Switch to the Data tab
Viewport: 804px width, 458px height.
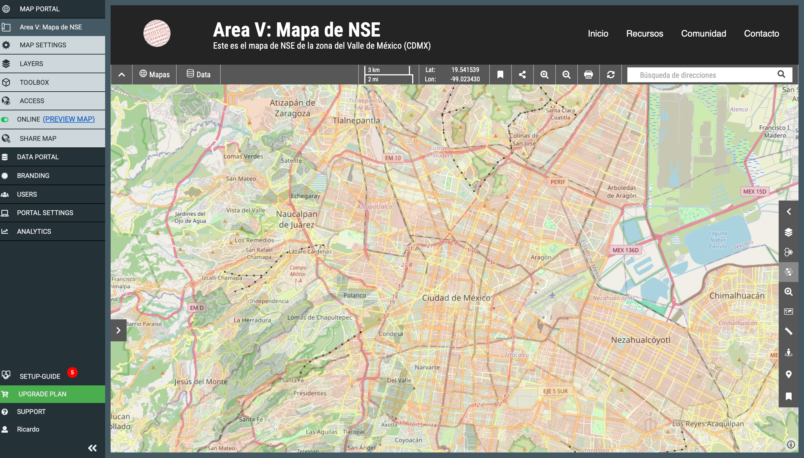coord(198,75)
